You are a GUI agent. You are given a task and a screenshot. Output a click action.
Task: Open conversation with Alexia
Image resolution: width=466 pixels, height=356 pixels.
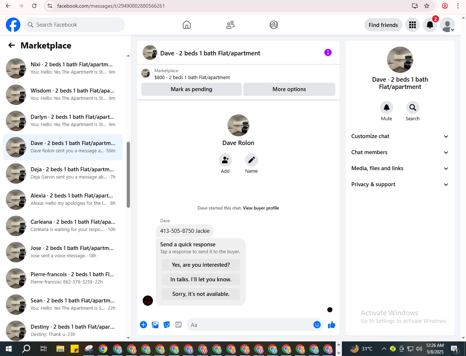63,200
